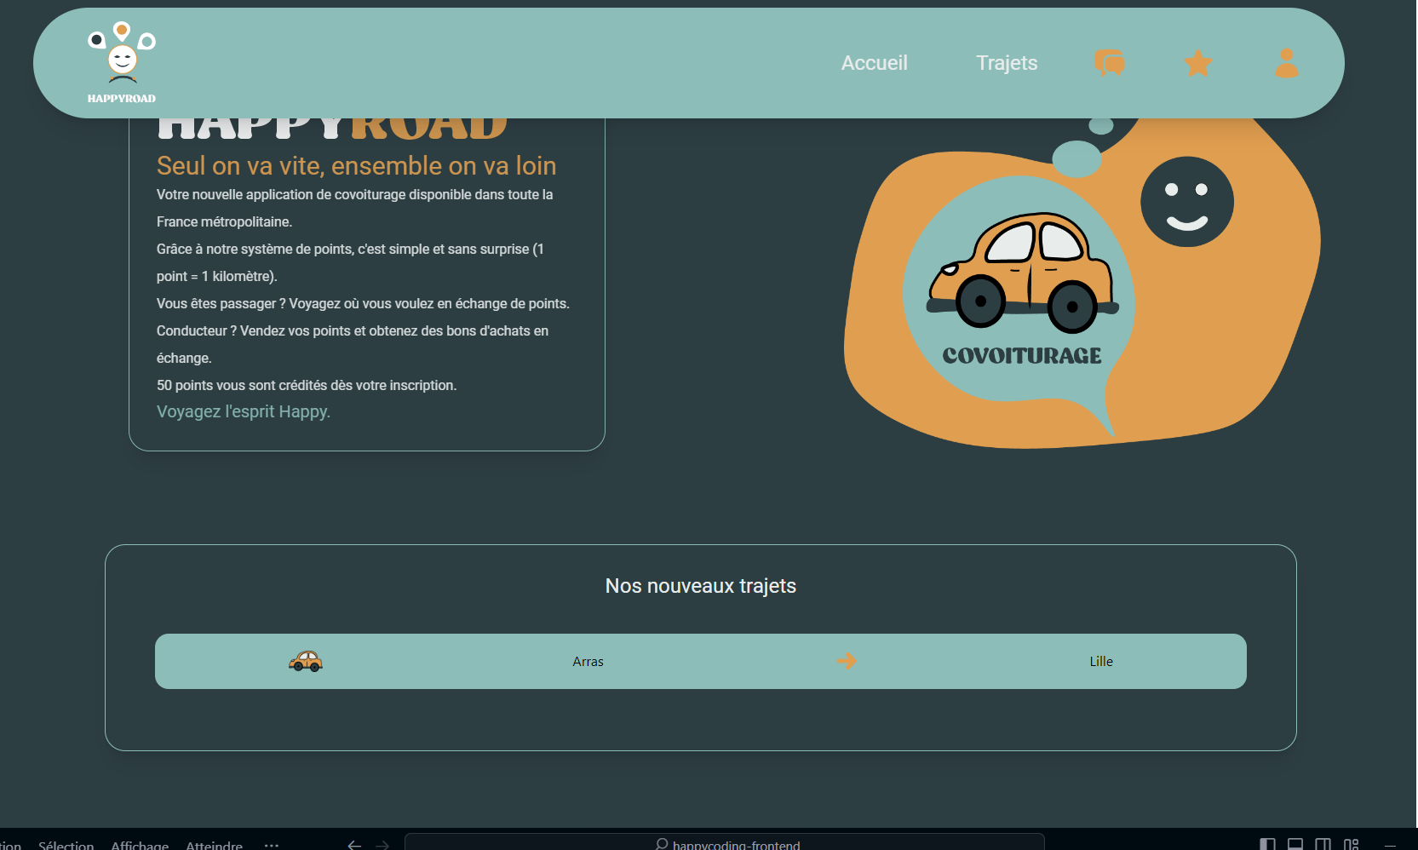
Task: Click the happycoding-frontend search box
Action: 724,843
